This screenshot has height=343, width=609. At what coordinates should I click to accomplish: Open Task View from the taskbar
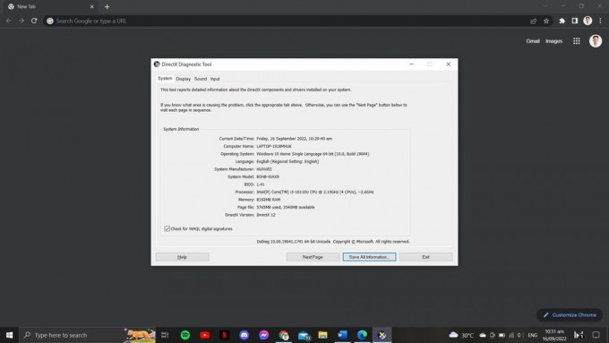pyautogui.click(x=165, y=335)
